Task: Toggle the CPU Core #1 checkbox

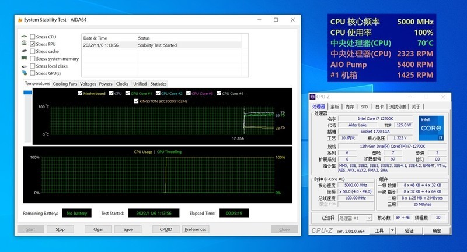Action: click(127, 93)
